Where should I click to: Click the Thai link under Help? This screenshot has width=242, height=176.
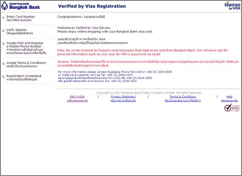point(230,101)
